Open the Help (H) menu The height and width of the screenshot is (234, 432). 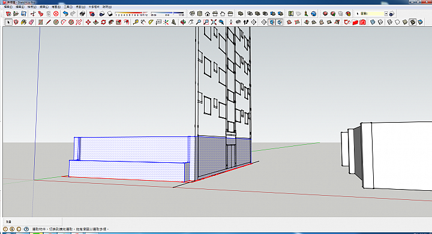(x=107, y=7)
